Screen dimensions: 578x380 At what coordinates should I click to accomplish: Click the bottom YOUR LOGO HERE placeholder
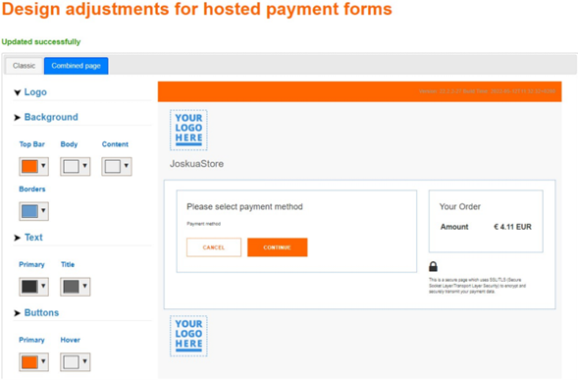[188, 336]
